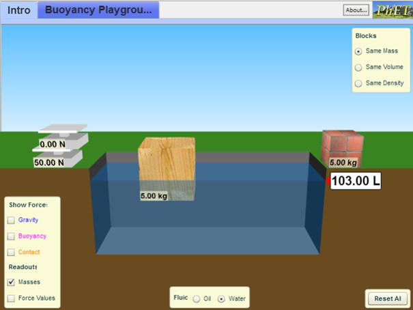Click the brick's 5.00 kg mass label
Image resolution: width=413 pixels, height=310 pixels.
(x=343, y=163)
